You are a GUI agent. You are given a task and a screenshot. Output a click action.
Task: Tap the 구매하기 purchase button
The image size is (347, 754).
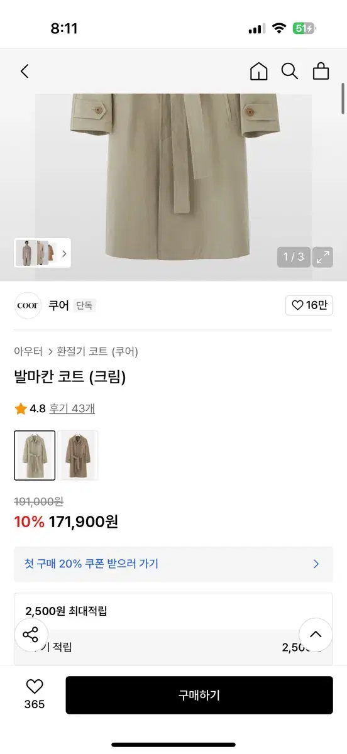[199, 695]
